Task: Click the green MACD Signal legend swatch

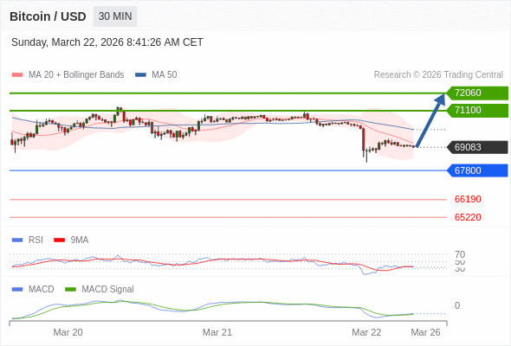Action: click(x=70, y=290)
